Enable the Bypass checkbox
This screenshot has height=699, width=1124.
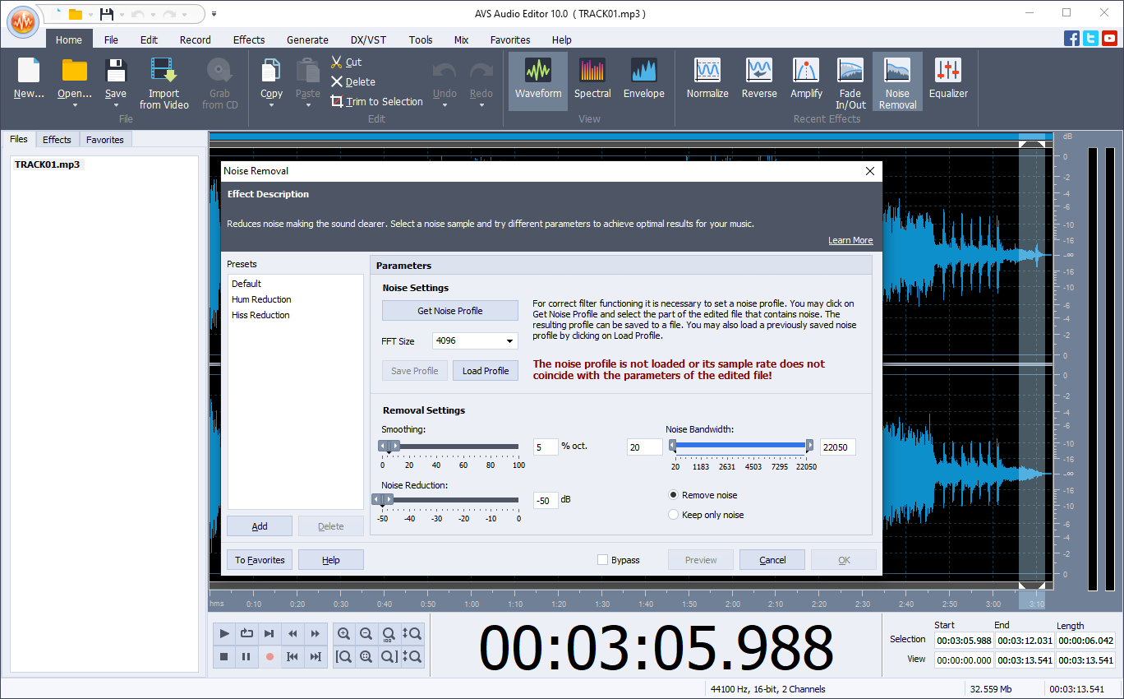[602, 559]
